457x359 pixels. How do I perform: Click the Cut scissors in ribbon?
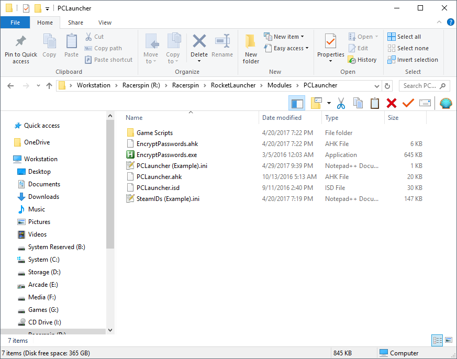[88, 37]
